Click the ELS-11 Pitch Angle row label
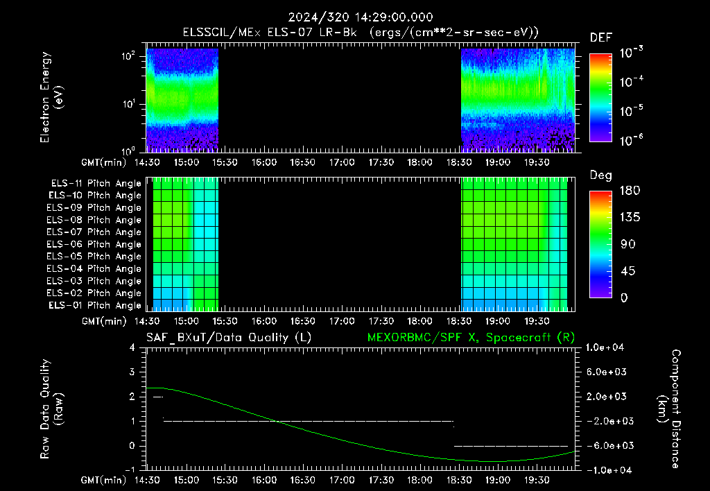Viewport: 710px width, 491px height. [96, 184]
